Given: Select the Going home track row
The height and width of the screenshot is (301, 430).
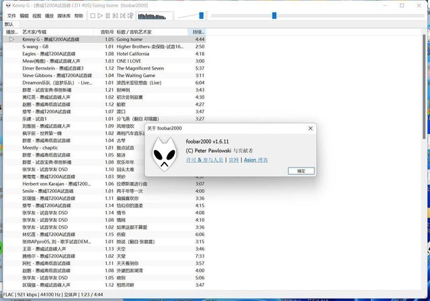Looking at the screenshot, I should pyautogui.click(x=105, y=40).
